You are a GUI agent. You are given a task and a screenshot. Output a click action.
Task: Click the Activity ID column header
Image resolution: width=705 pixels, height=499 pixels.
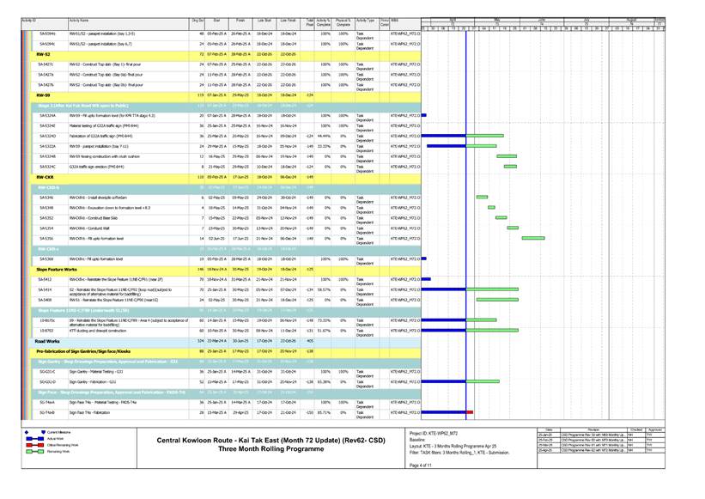pos(28,19)
